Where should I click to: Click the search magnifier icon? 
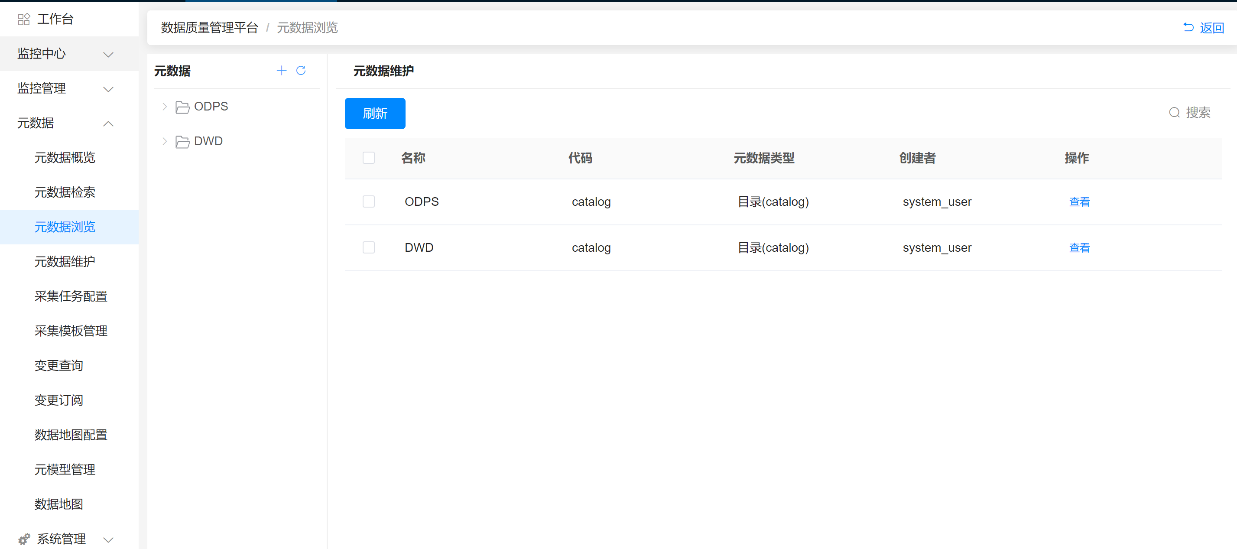[x=1174, y=112]
